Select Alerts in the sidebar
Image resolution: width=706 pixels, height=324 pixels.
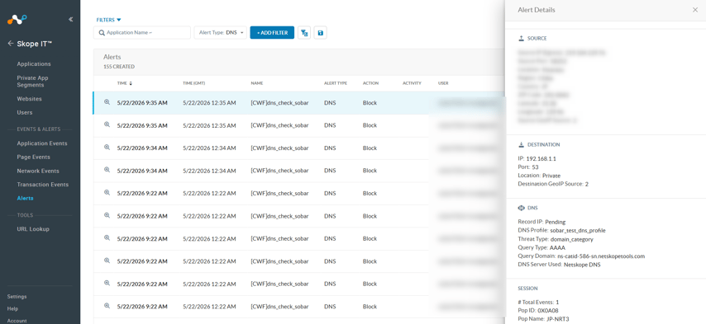click(25, 199)
